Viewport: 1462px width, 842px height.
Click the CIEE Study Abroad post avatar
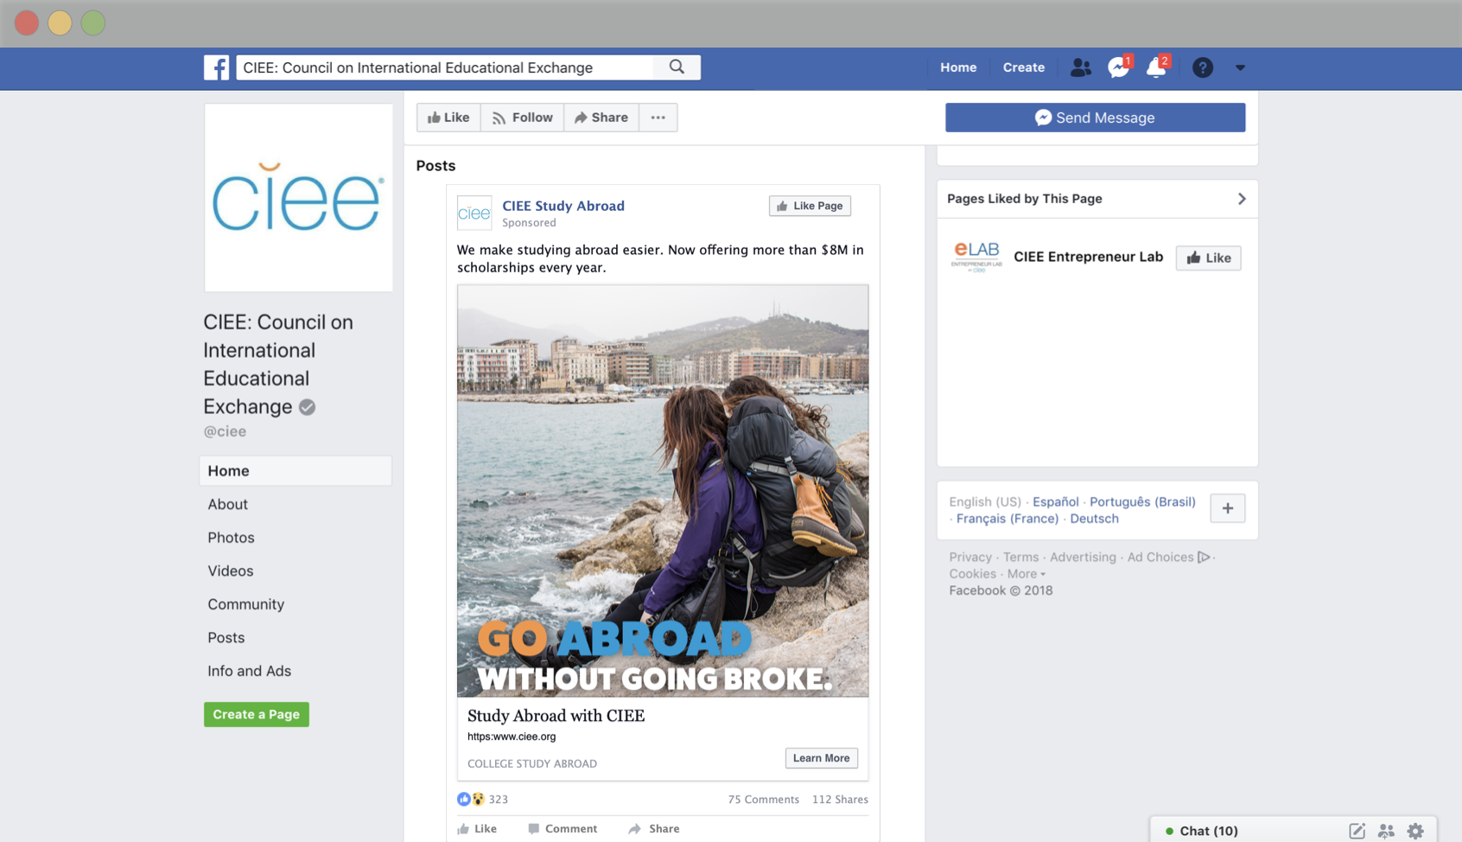click(474, 213)
